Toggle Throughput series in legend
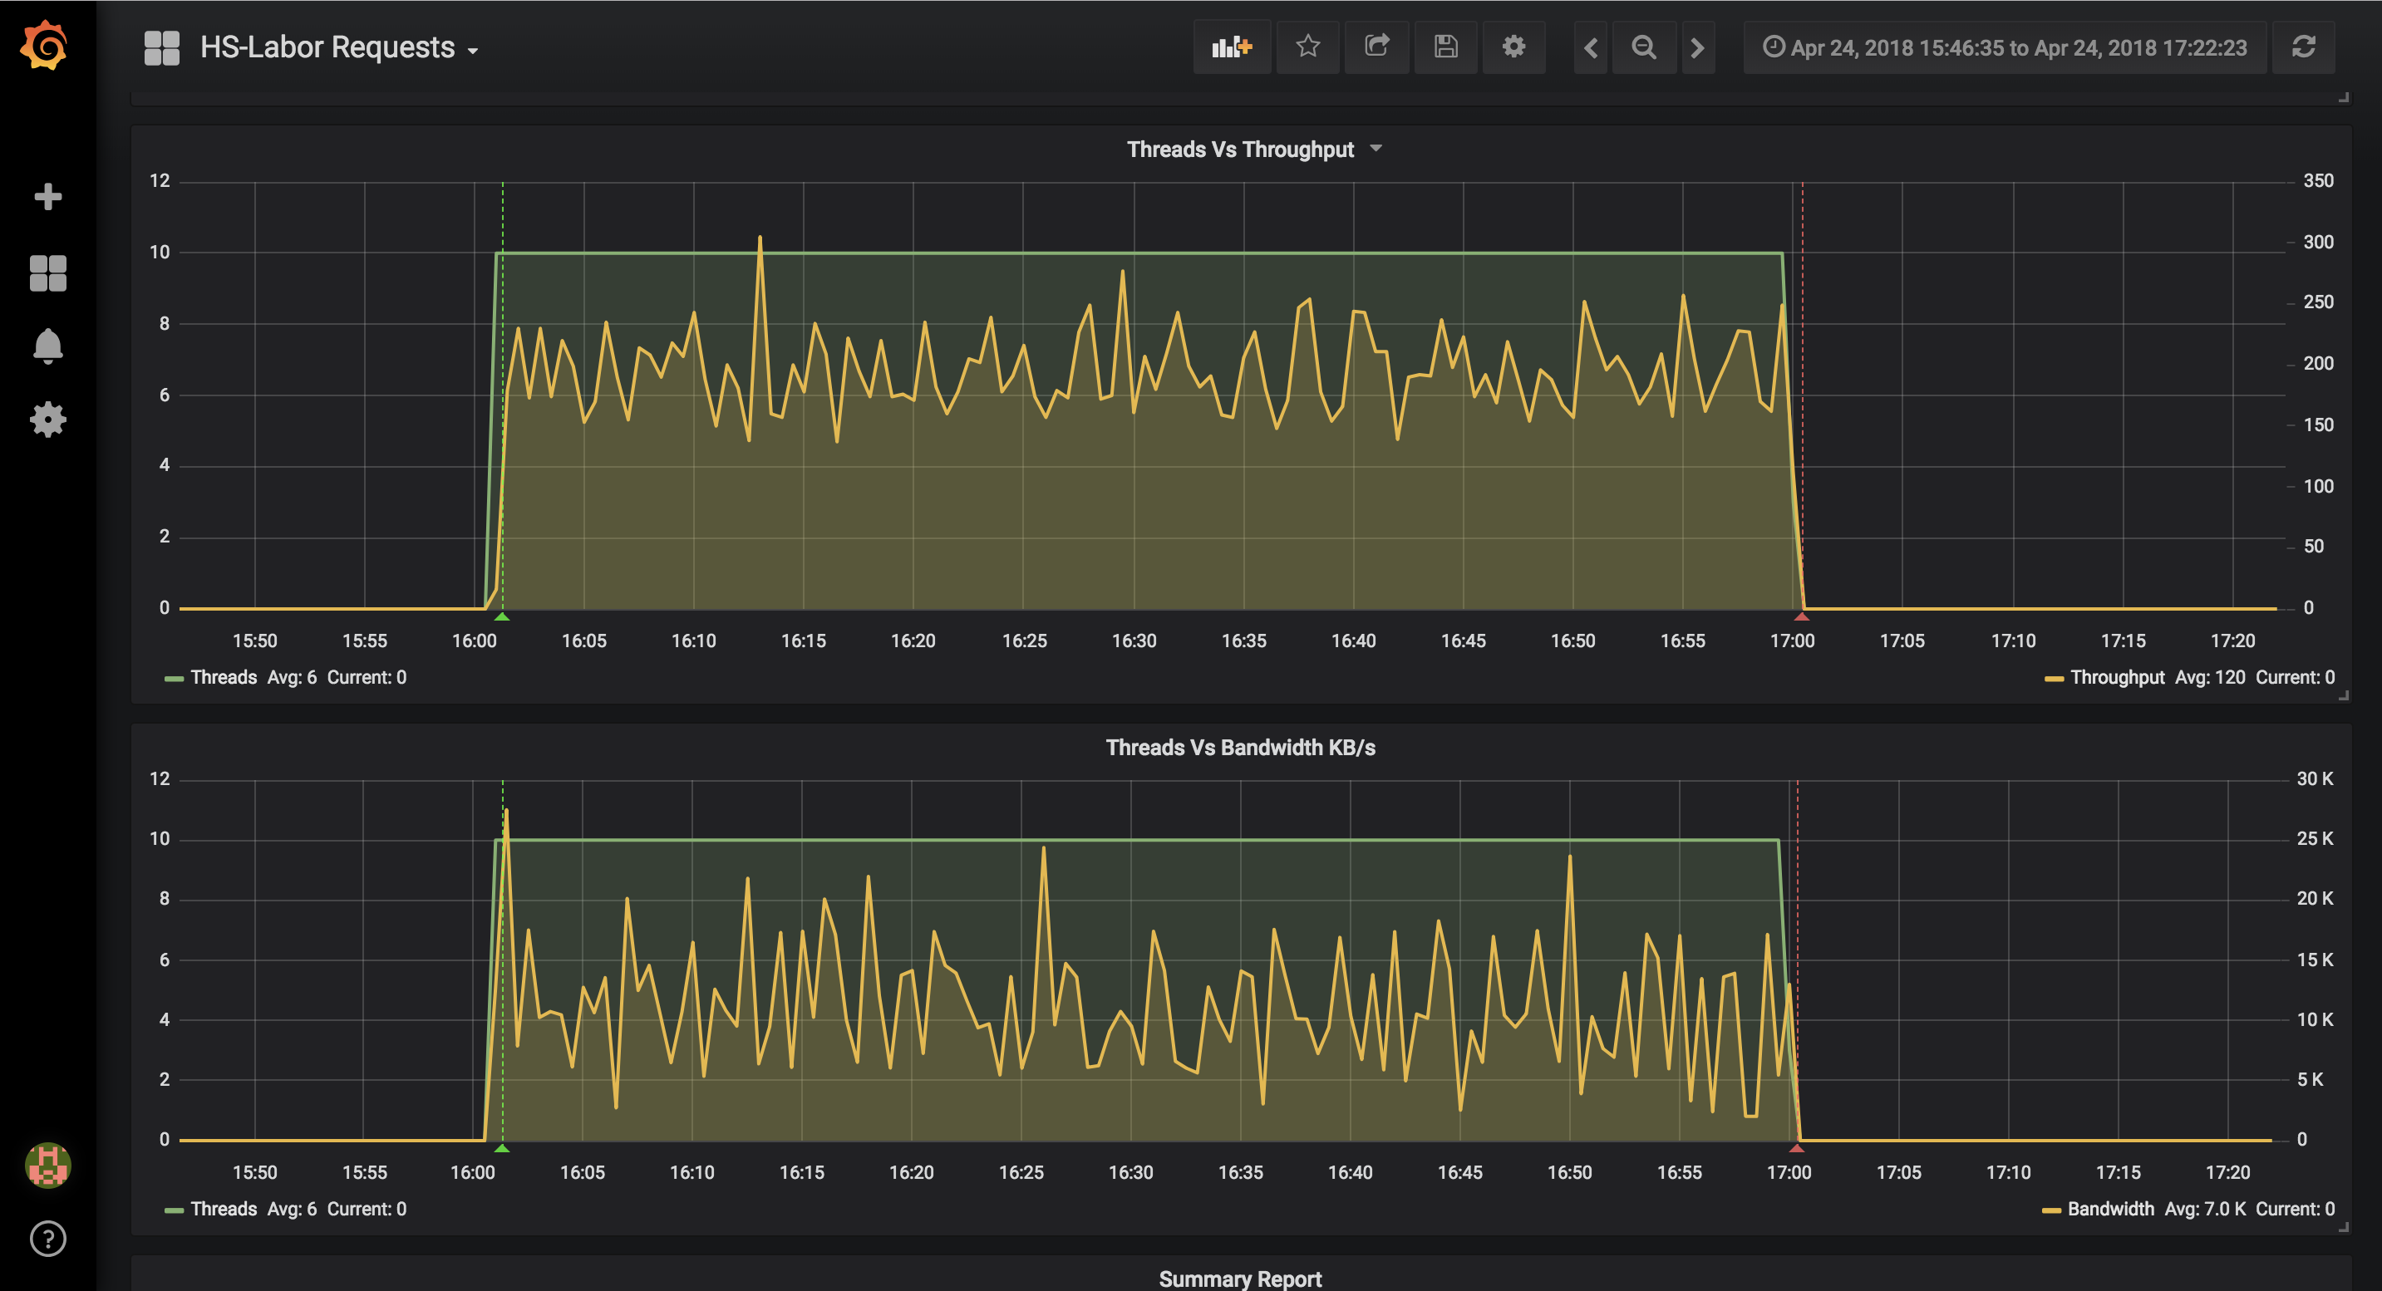This screenshot has width=2382, height=1291. click(x=2117, y=677)
